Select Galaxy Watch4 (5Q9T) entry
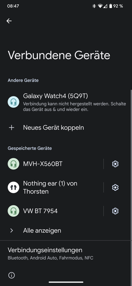The height and width of the screenshot is (286, 132). click(x=66, y=102)
